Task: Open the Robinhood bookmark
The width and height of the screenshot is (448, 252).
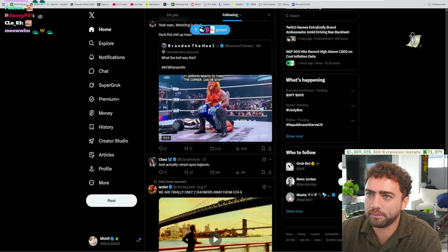Action: (x=152, y=4)
